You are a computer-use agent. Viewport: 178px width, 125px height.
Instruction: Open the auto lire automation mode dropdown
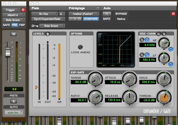pos(14,112)
